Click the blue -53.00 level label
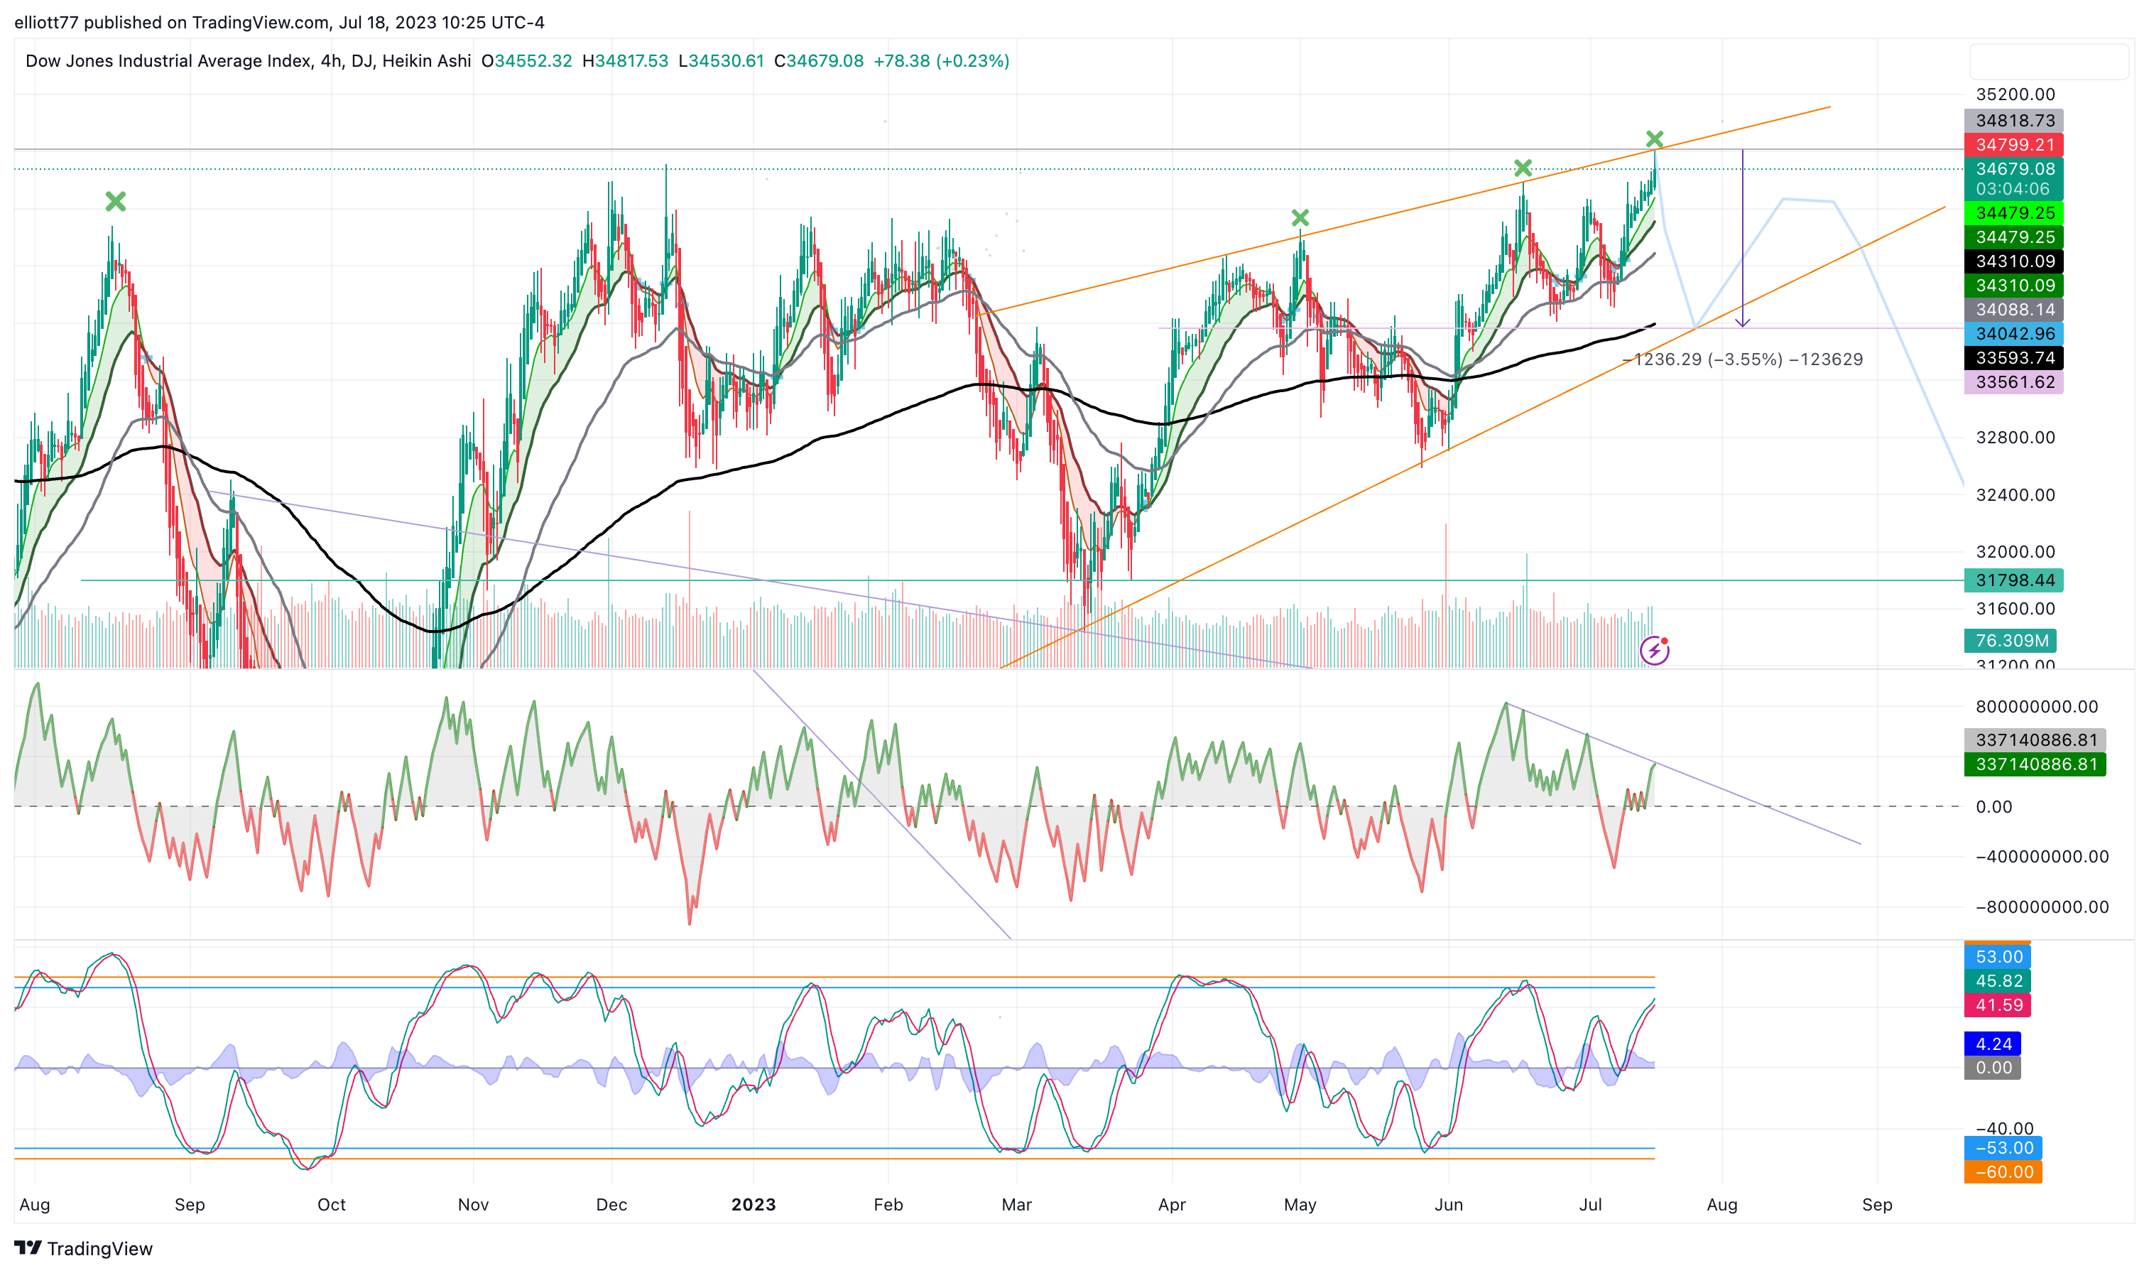 2003,1148
